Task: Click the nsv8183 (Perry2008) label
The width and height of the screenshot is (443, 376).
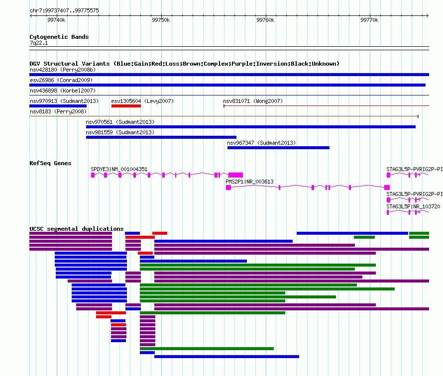Action: (58, 111)
